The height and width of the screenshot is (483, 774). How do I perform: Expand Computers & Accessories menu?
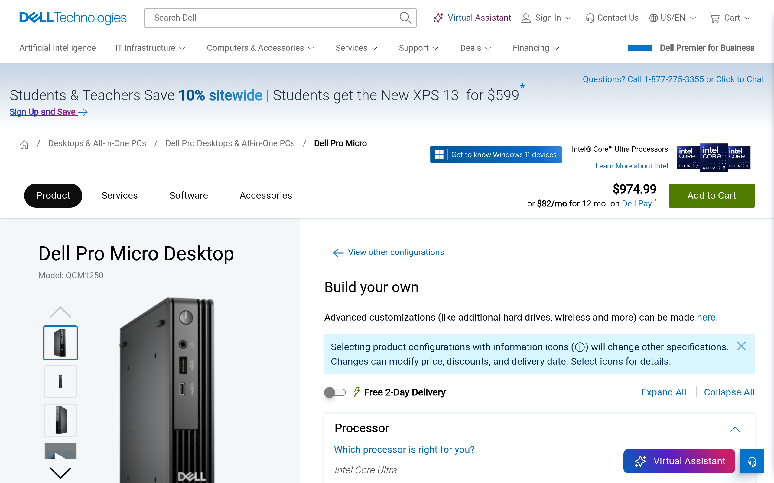coord(260,48)
